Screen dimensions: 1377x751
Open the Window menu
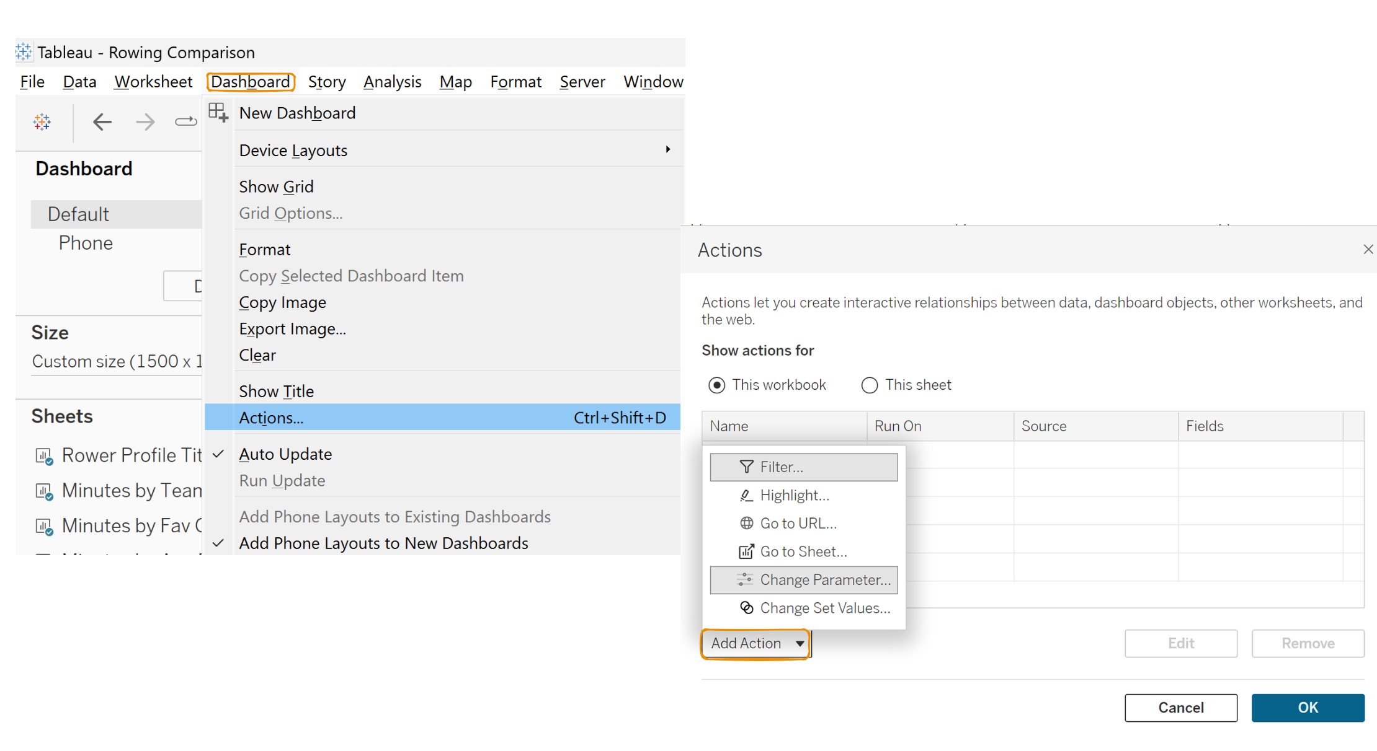tap(653, 82)
